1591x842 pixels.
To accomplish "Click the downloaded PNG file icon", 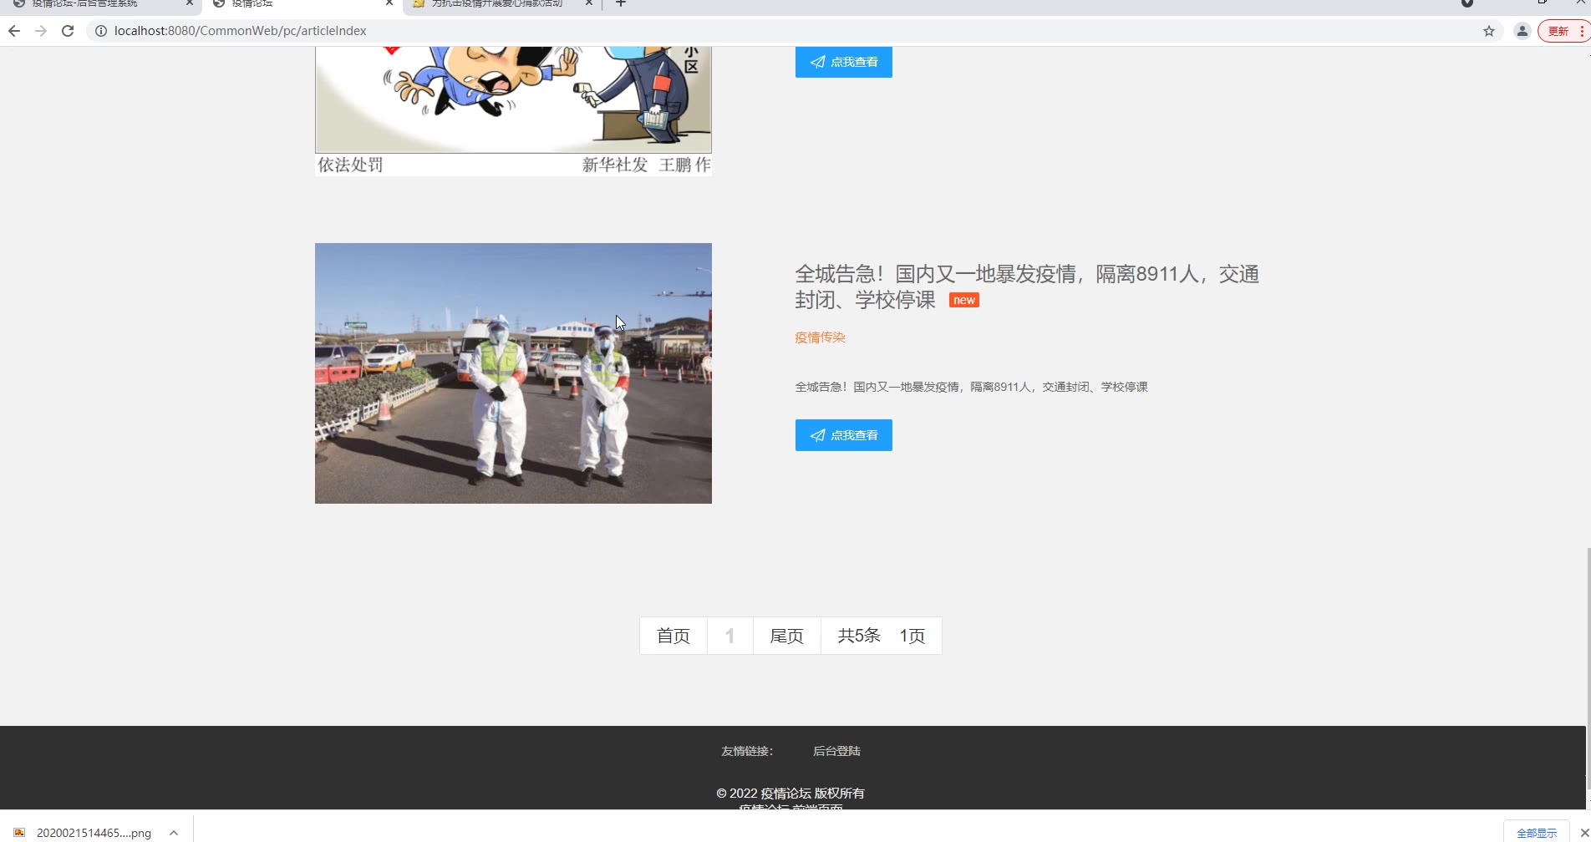I will (x=19, y=832).
